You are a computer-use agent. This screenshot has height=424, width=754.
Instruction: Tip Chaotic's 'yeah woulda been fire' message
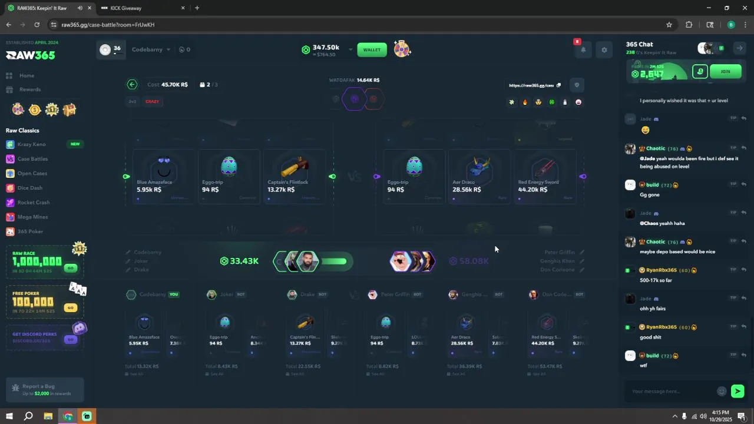pyautogui.click(x=733, y=148)
